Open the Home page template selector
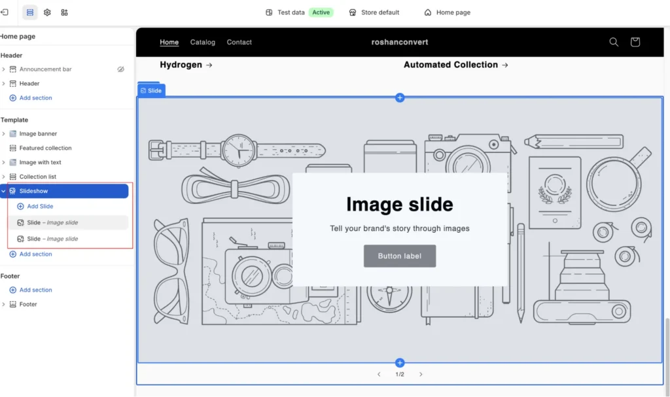Screen dimensions: 670x397 [448, 12]
